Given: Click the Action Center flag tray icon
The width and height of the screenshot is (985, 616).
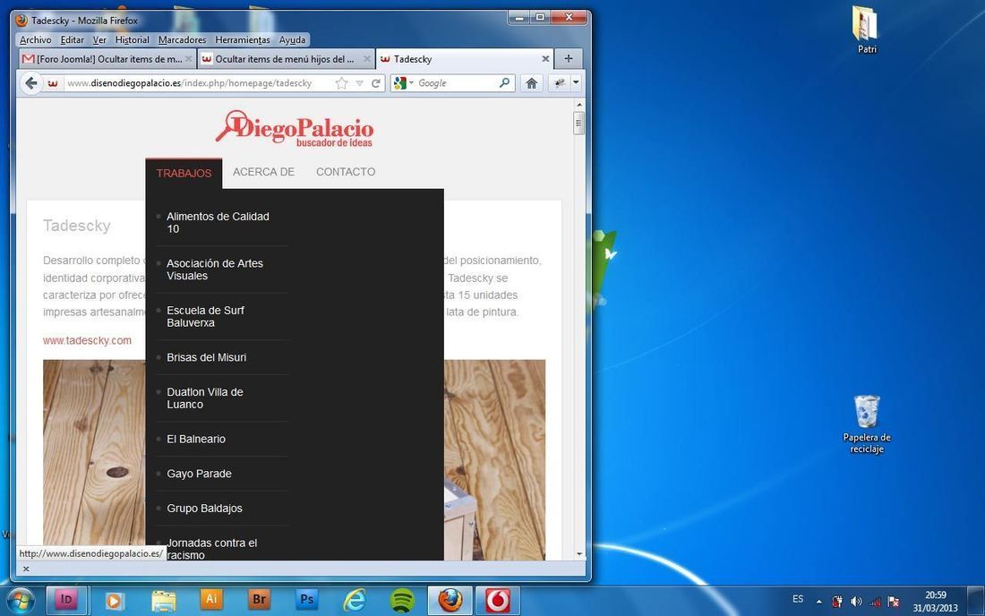Looking at the screenshot, I should click(x=894, y=602).
